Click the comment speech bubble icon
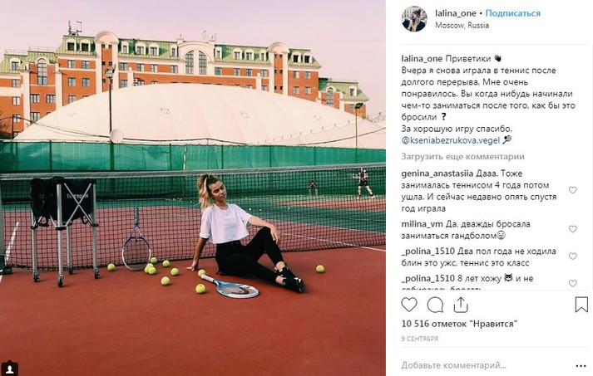This screenshot has height=376, width=593. click(x=435, y=305)
